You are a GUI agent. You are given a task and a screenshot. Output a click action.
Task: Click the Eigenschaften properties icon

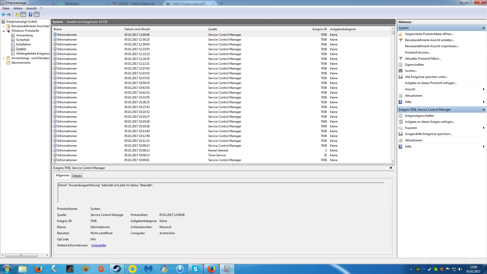401,65
